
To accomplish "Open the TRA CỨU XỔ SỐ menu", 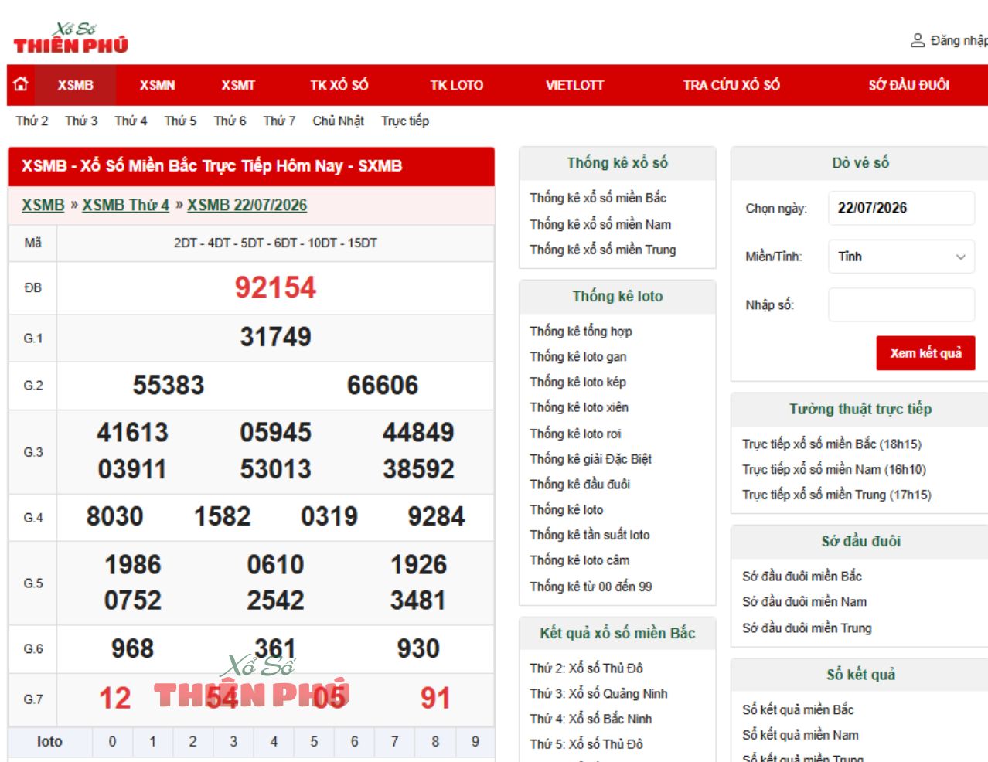I will 731,85.
